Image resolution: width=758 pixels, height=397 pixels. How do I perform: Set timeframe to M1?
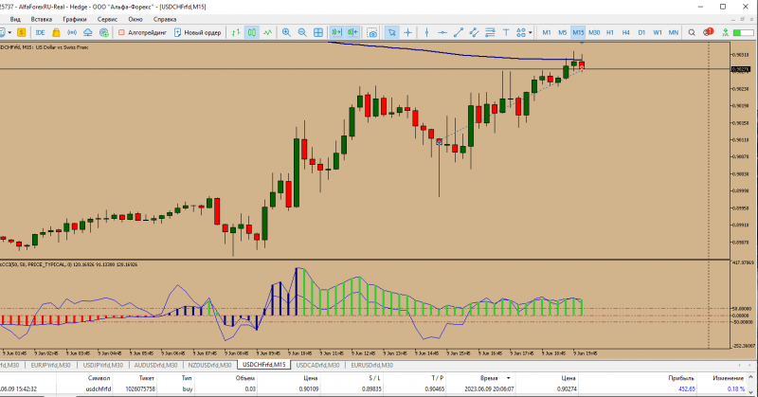[547, 32]
